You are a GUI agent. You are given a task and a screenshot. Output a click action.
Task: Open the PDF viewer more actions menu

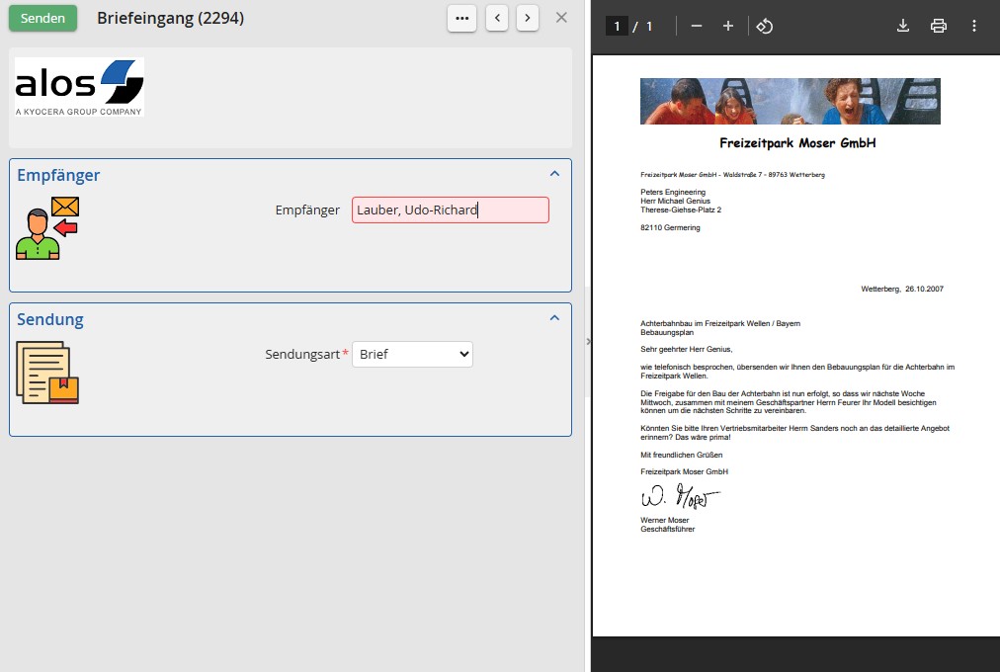point(974,26)
